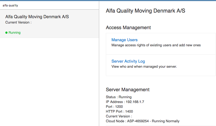The image size is (216, 126).
Task: Click the Server Management section heading
Action: click(128, 90)
